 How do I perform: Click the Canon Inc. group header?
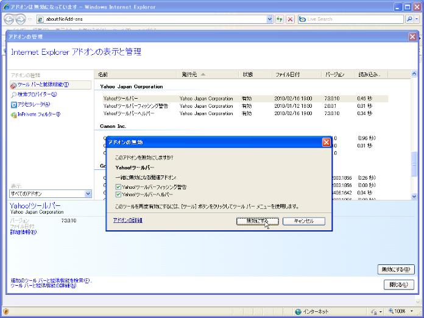tap(113, 126)
